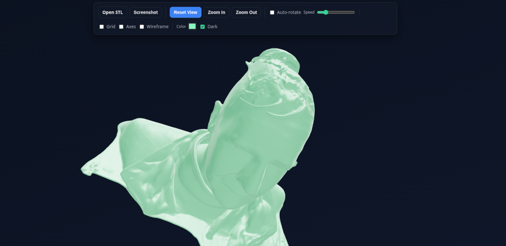Open the model Color picker swatch
The width and height of the screenshot is (506, 246).
(x=192, y=26)
